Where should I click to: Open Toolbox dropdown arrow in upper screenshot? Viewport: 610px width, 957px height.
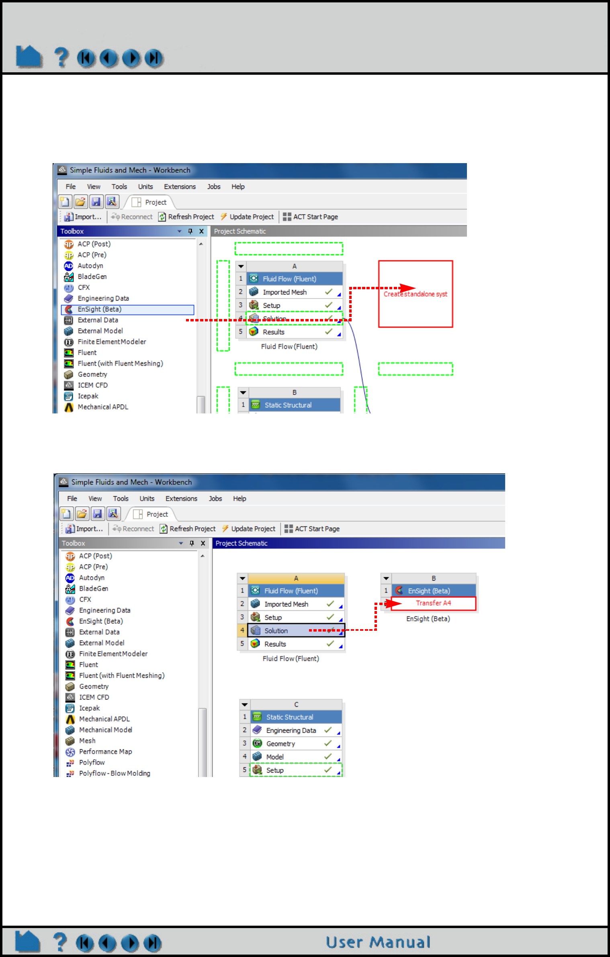click(180, 231)
